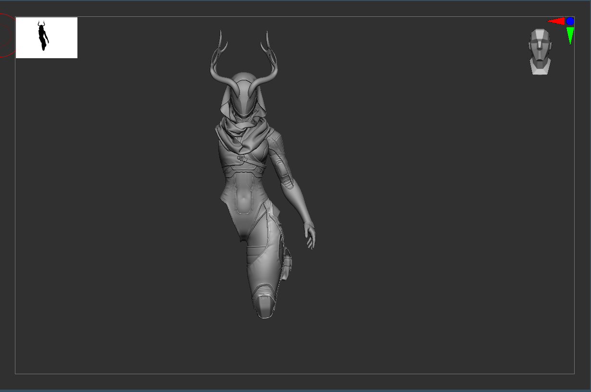Click the camera view head gizmo
Viewport: 591px width, 392px height.
(540, 51)
